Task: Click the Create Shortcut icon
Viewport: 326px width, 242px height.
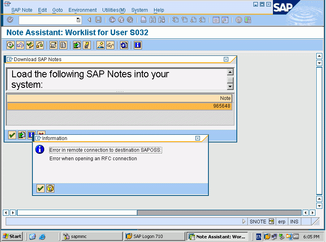Action: [225, 20]
